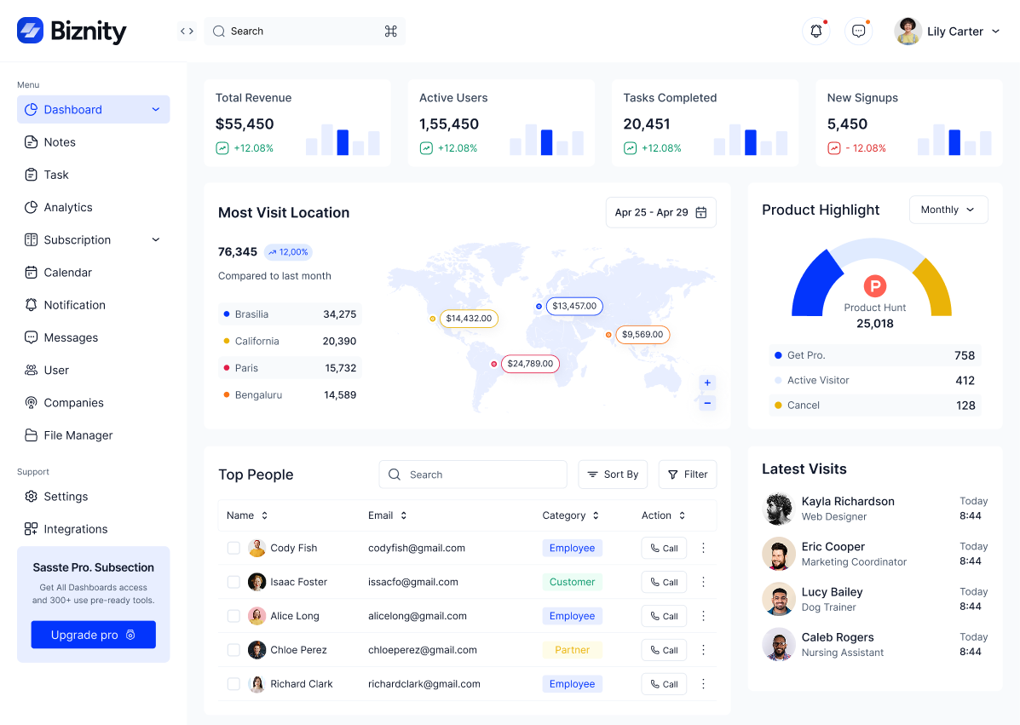
Task: Open the chat messages icon in header
Action: 858,32
